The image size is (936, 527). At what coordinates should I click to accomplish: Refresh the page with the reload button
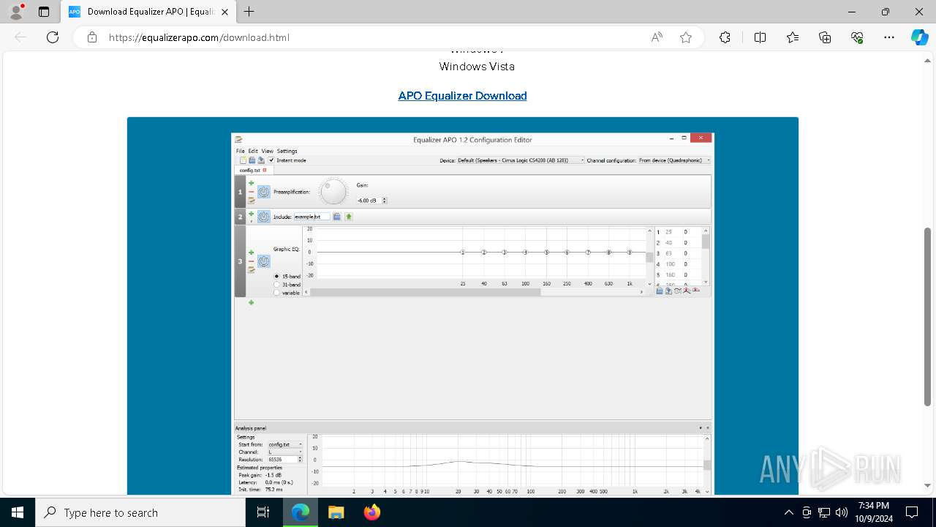53,37
